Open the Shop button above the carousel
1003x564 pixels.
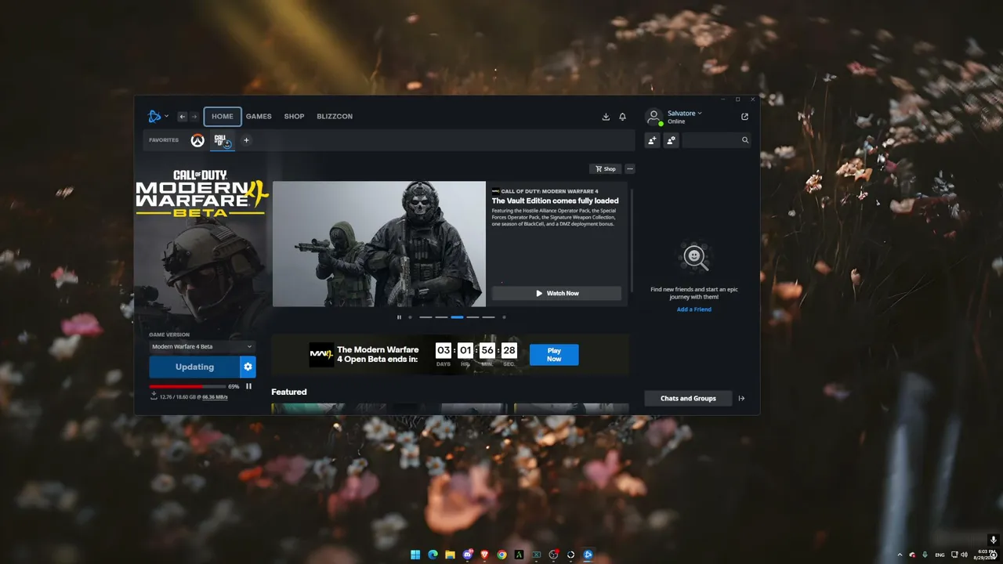tap(606, 169)
